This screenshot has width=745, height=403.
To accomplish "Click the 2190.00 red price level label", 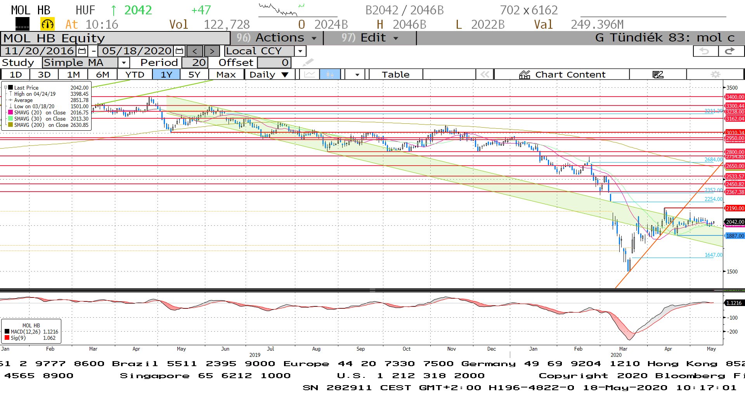I will tap(735, 208).
